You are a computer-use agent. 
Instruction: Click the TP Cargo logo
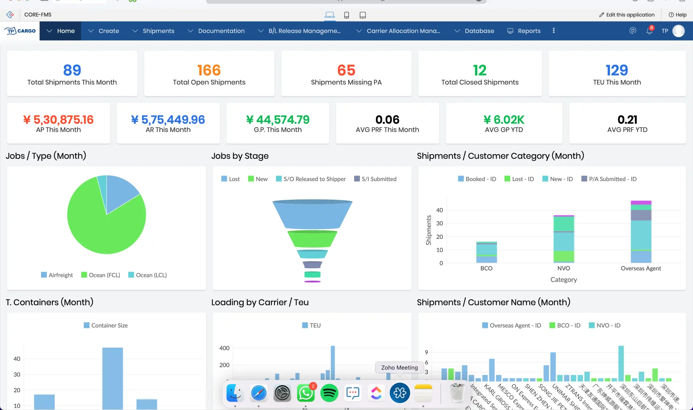(20, 31)
